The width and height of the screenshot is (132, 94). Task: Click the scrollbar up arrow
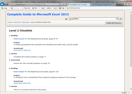[x=131, y=12]
